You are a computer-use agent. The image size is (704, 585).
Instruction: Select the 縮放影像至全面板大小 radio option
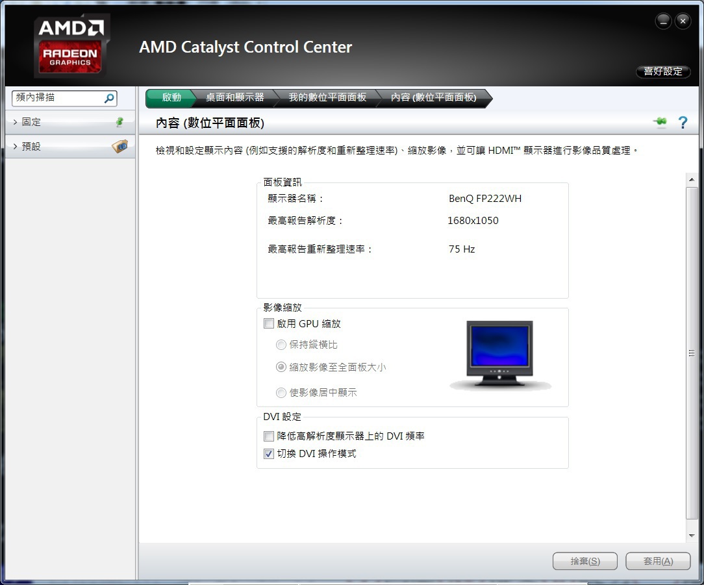coord(281,367)
